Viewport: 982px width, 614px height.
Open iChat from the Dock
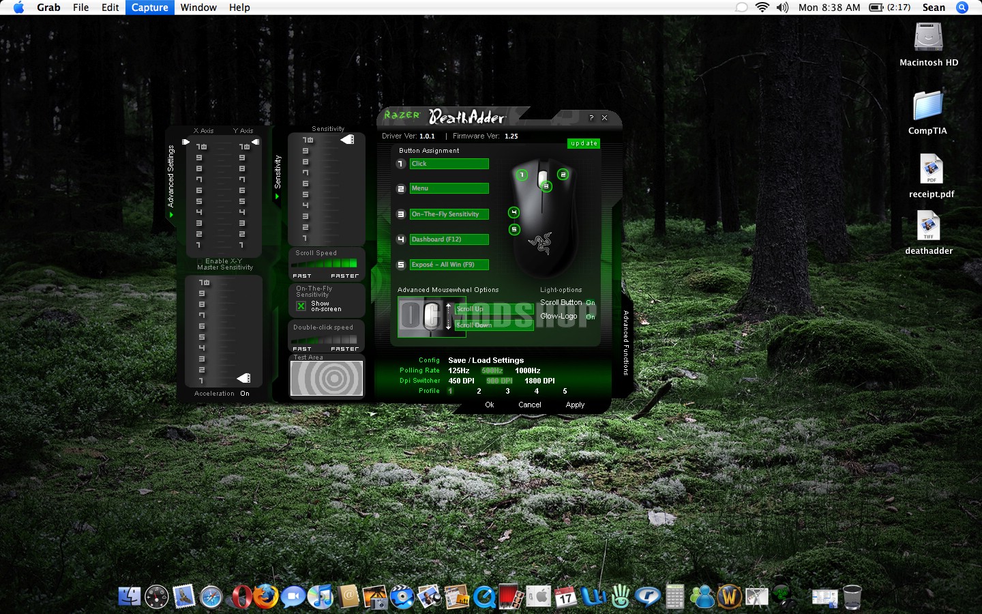pos(293,597)
